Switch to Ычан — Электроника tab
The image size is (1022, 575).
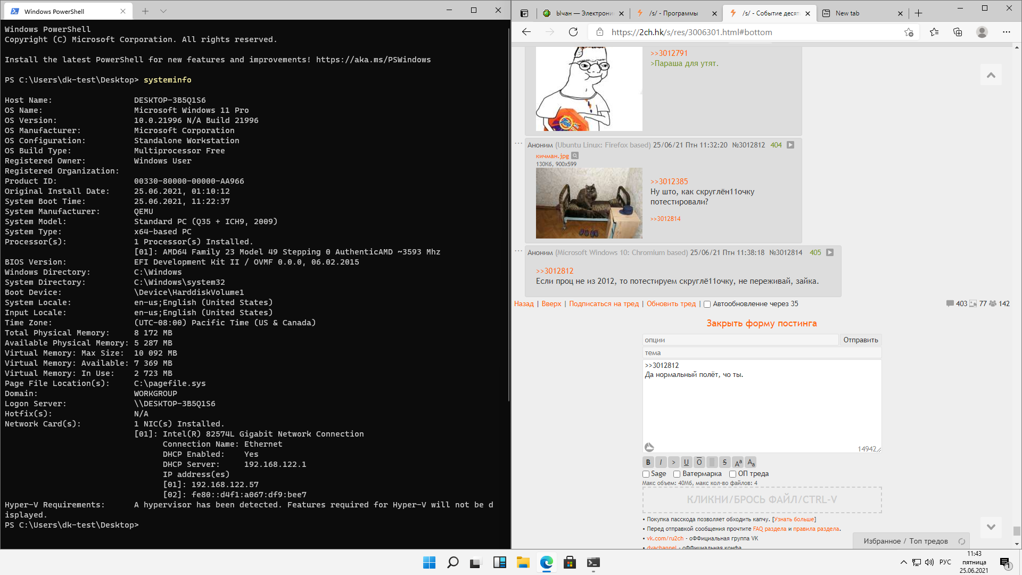click(x=583, y=13)
